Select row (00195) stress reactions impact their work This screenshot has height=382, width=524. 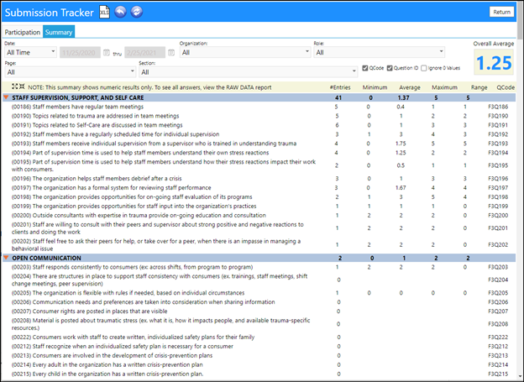259,165
